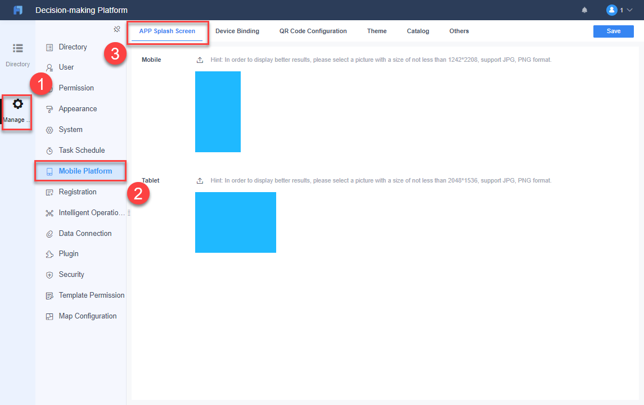Click the Tablet splash screen preview image

pos(235,222)
